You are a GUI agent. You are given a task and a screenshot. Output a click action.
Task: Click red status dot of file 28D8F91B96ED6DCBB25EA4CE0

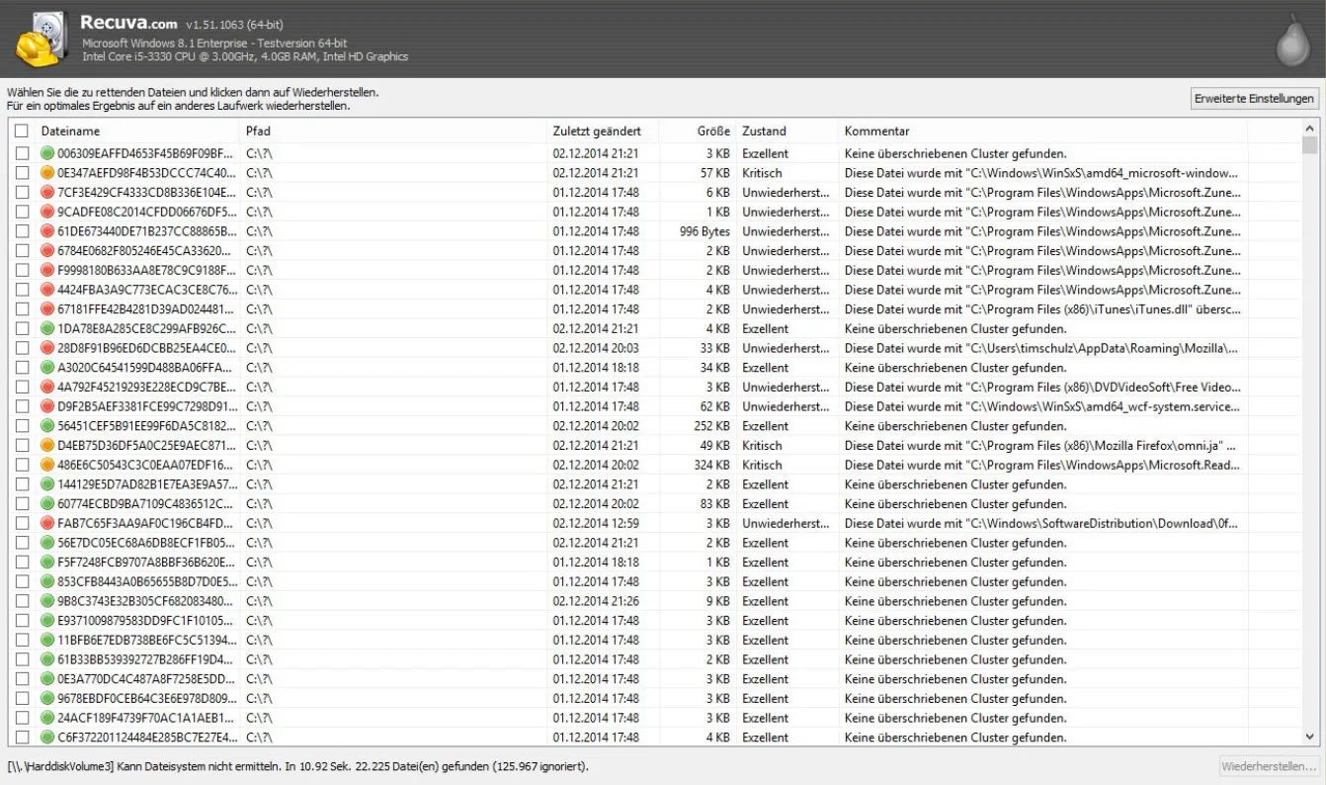click(46, 348)
